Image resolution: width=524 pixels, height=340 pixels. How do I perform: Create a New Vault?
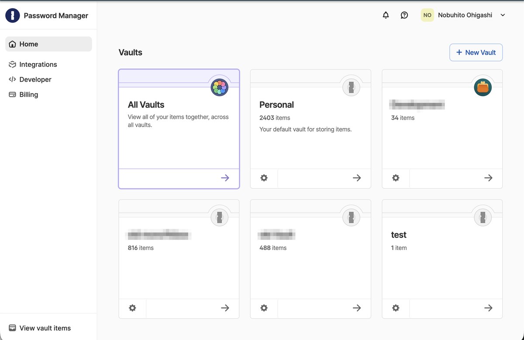(476, 52)
